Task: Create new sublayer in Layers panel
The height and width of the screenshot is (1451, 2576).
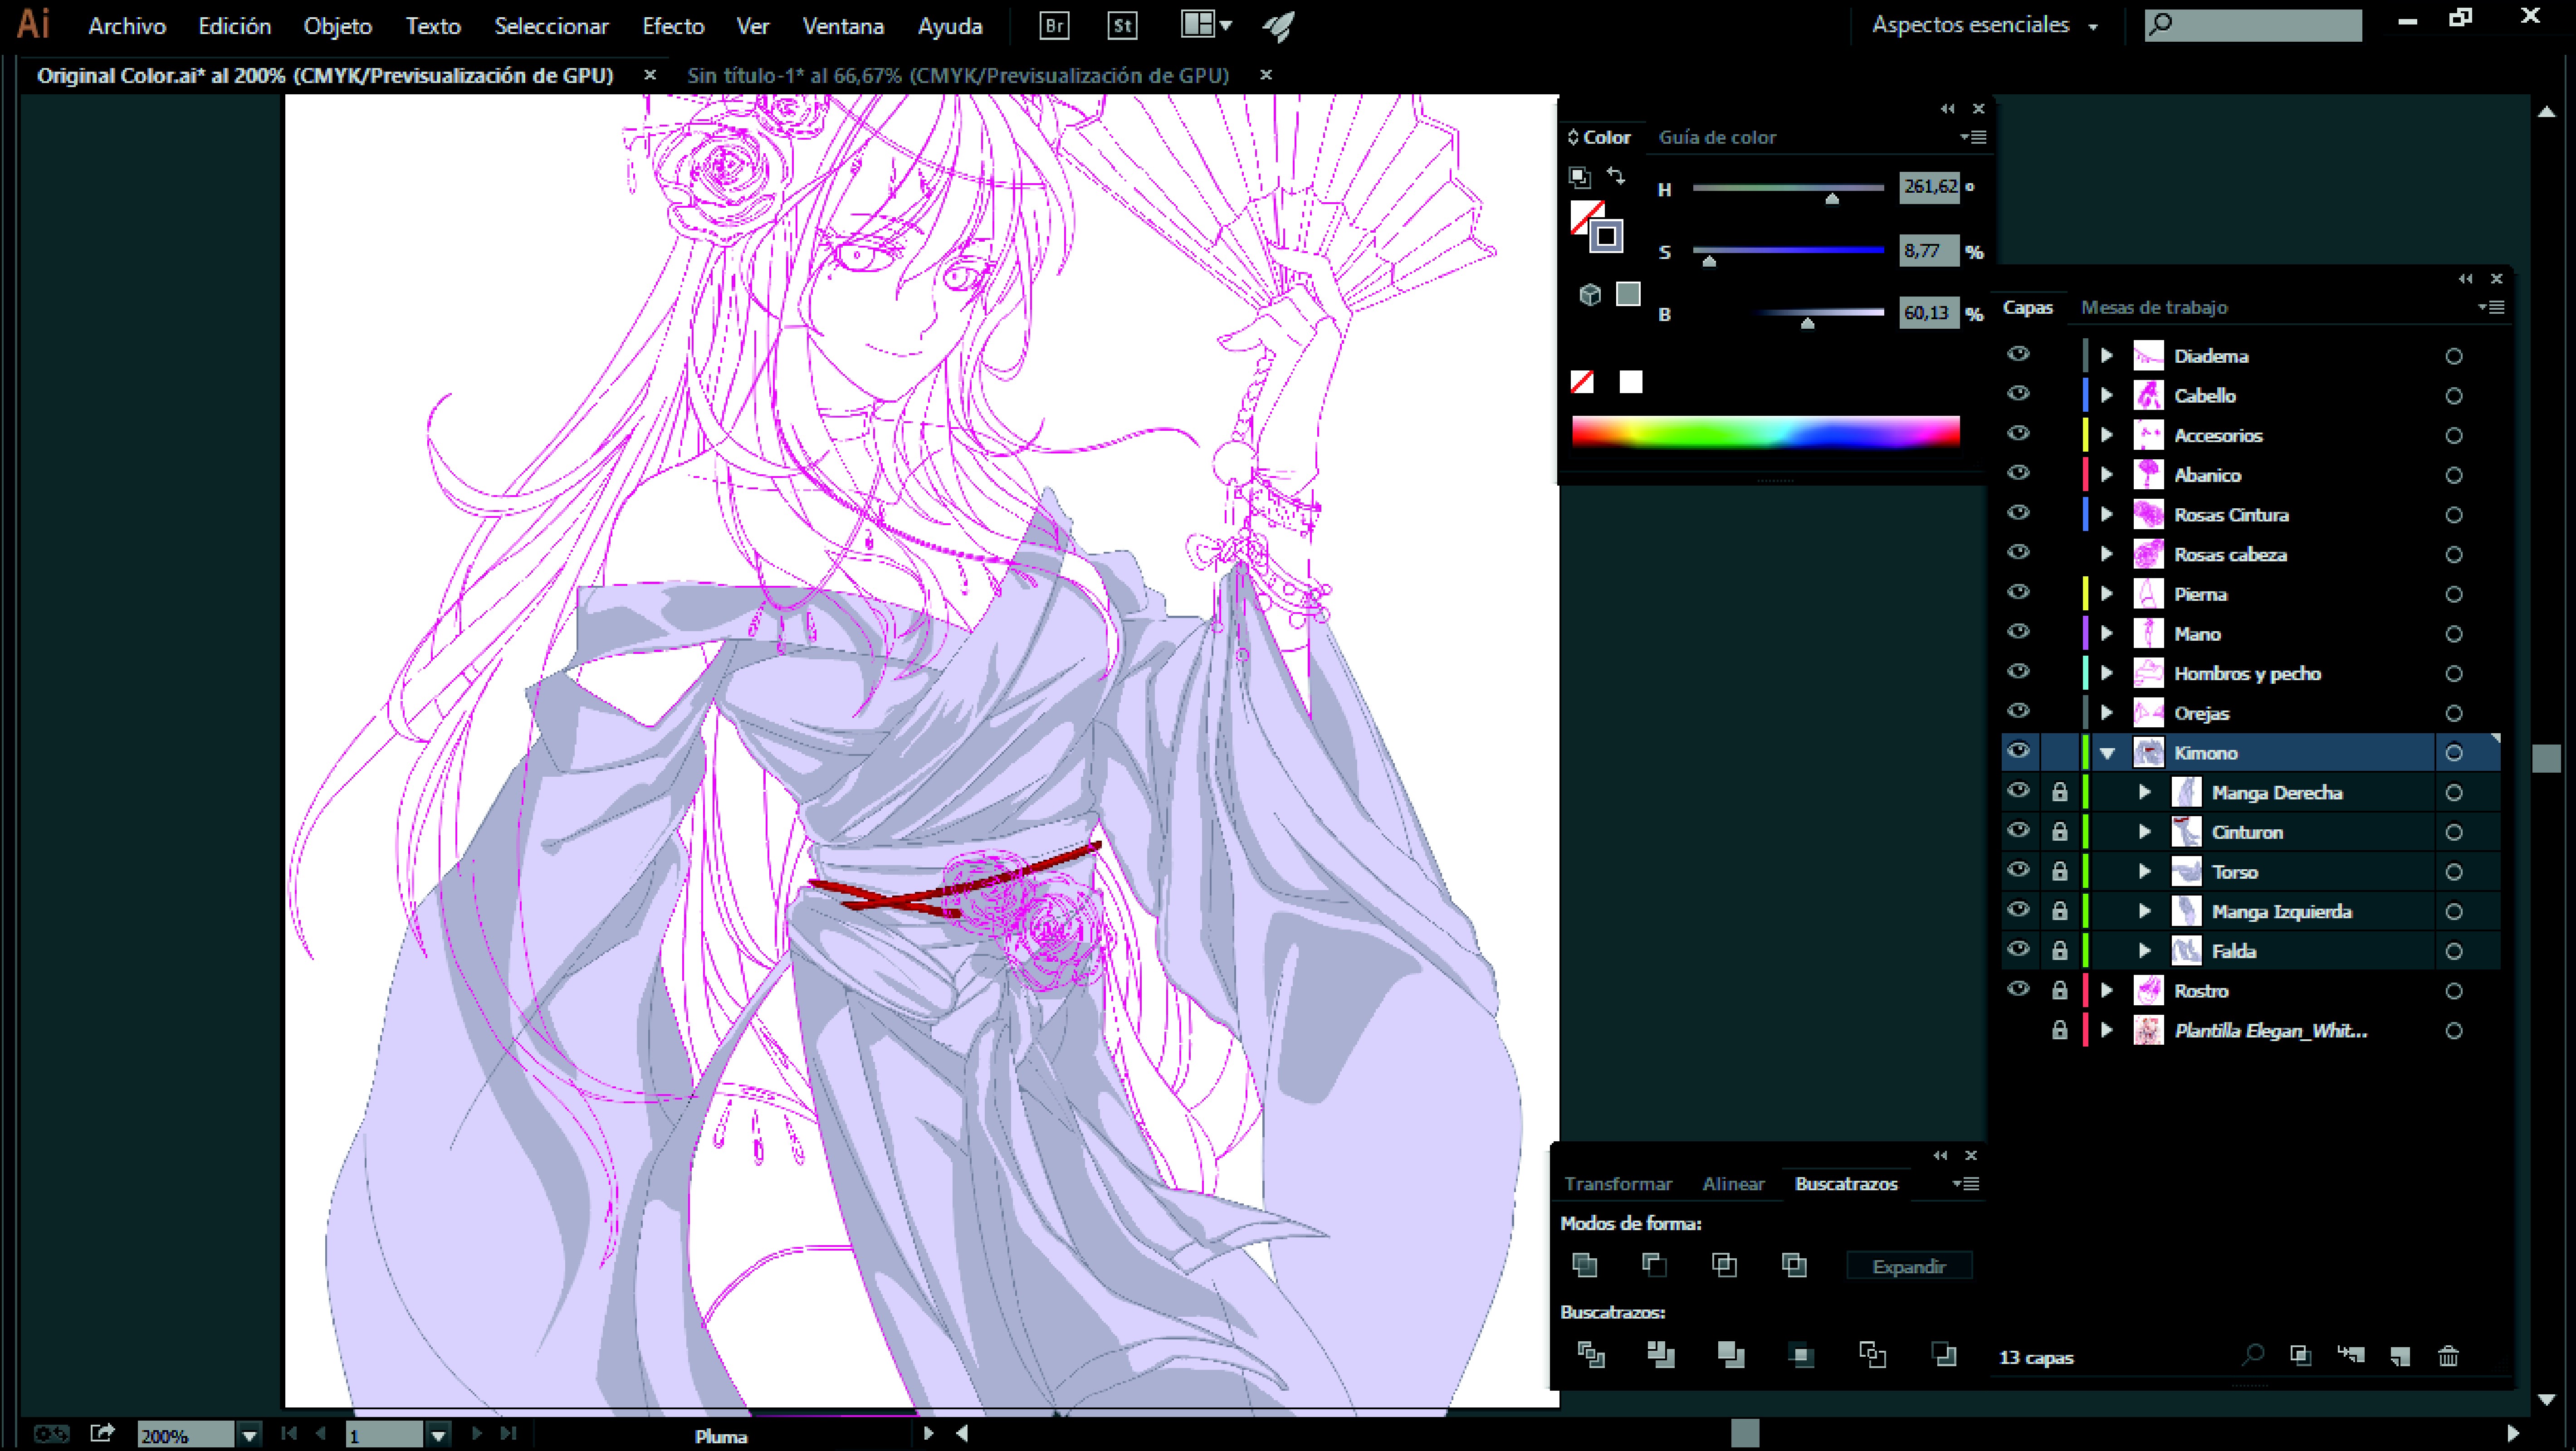Action: (2351, 1355)
